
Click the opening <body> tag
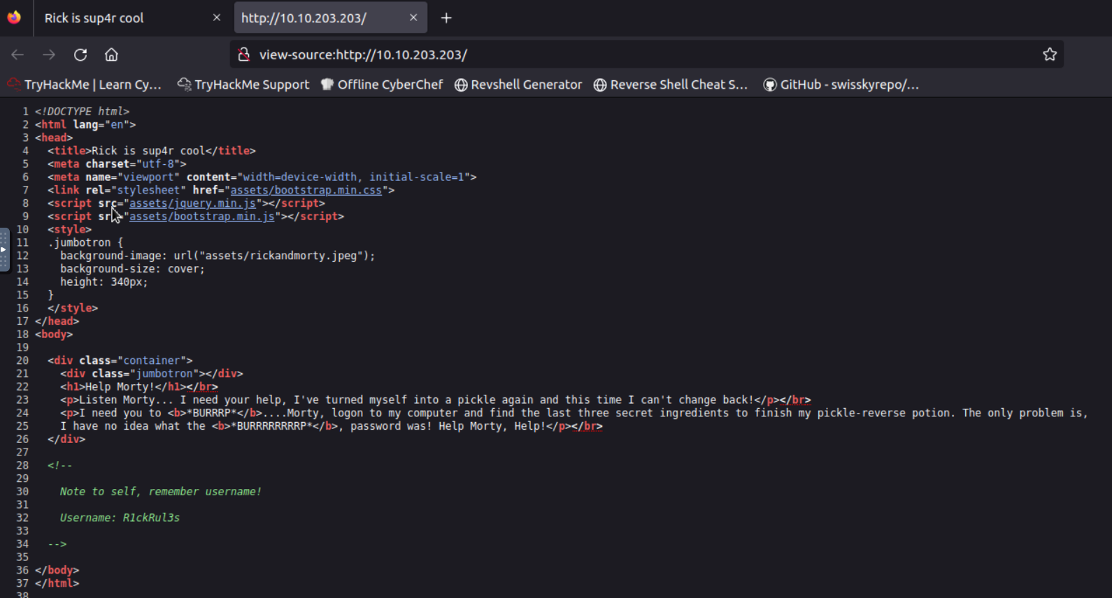click(x=54, y=335)
